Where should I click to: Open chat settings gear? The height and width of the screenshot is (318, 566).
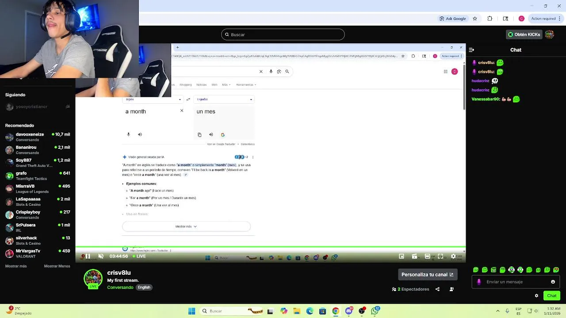pyautogui.click(x=536, y=296)
